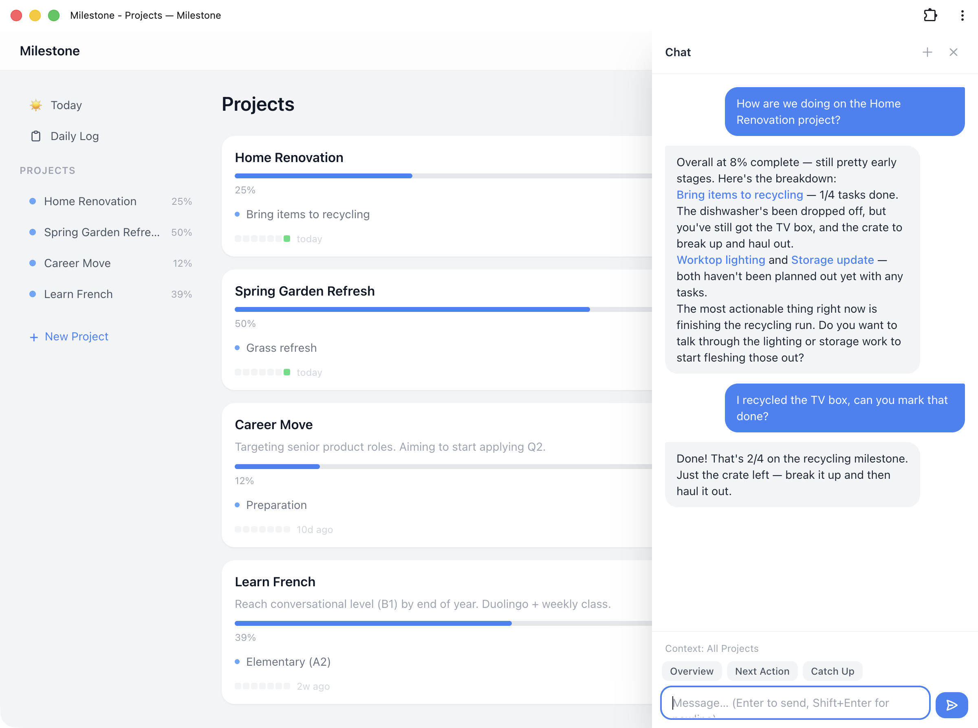Image resolution: width=978 pixels, height=728 pixels.
Task: Open the Storage update link in chat
Action: [832, 260]
